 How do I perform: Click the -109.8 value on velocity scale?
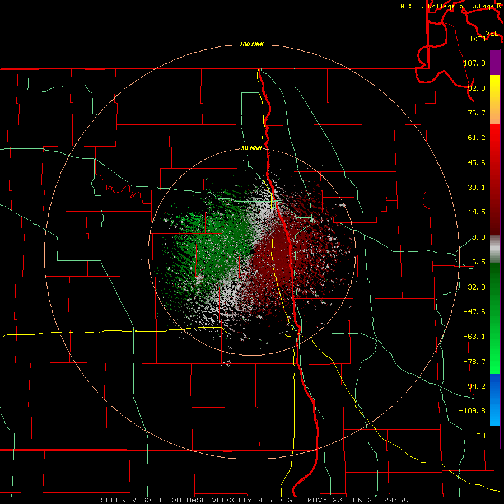[x=472, y=411]
